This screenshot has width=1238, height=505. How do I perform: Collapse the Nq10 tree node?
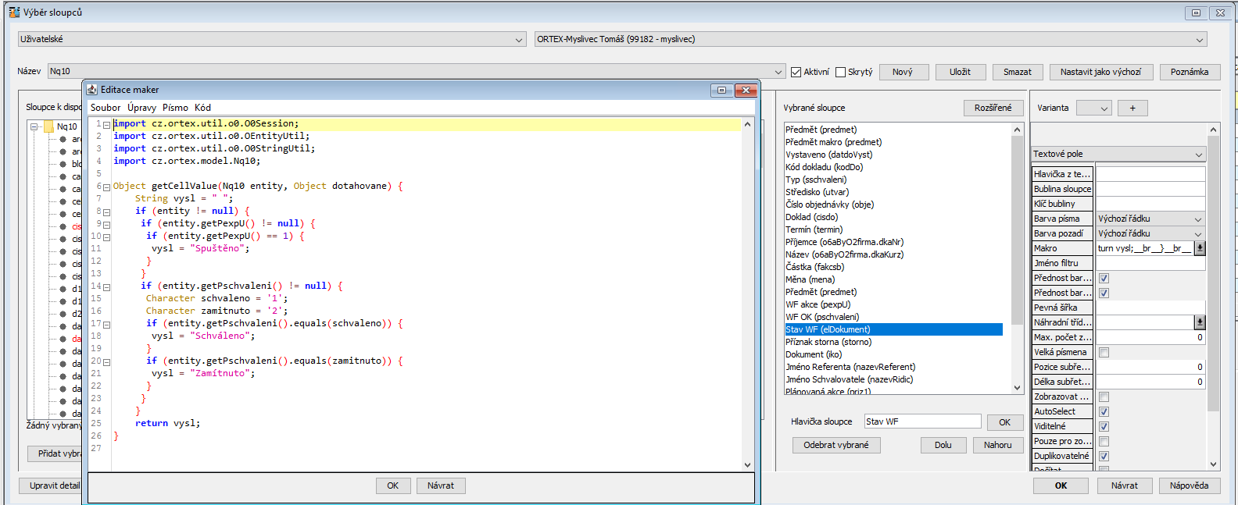click(x=34, y=126)
